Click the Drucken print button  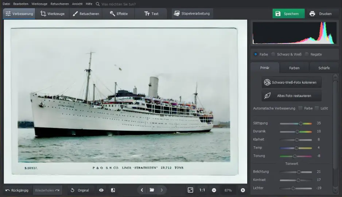coord(320,14)
